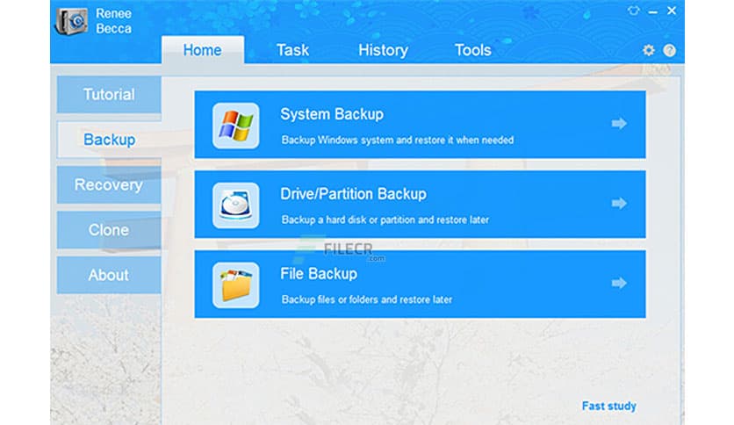Open the Tutorial sidebar section

109,95
